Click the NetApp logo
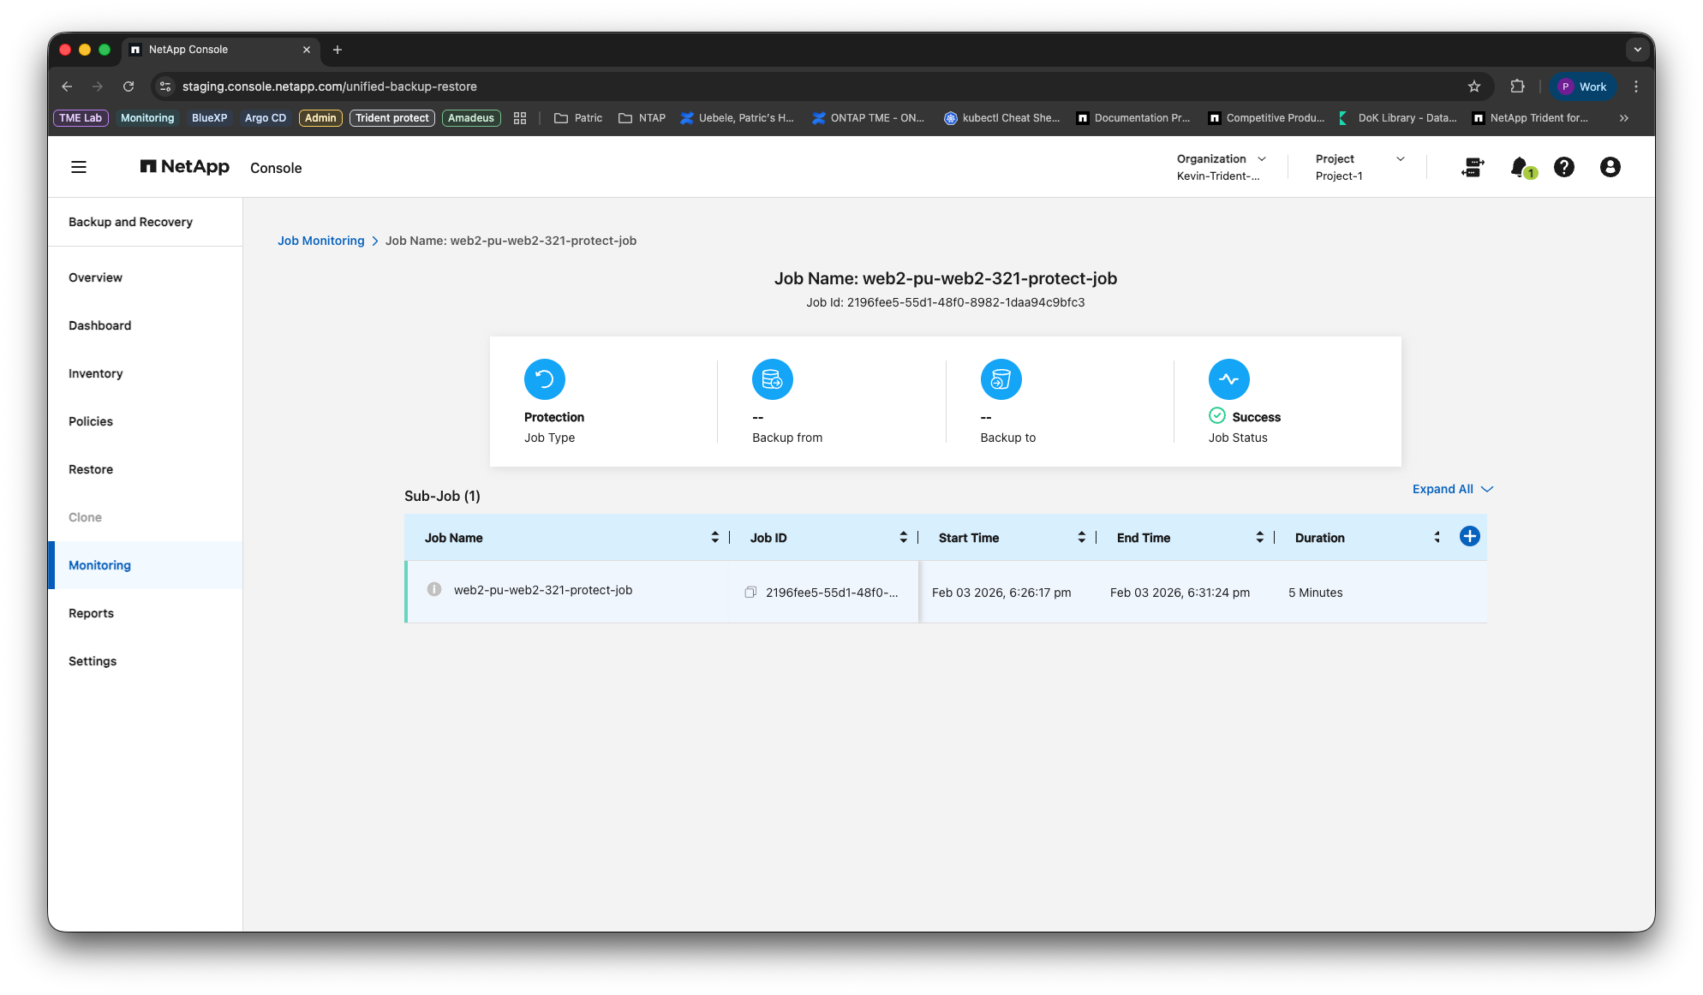 185,167
